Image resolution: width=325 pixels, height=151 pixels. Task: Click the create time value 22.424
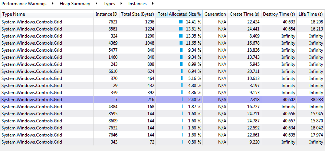253,22
